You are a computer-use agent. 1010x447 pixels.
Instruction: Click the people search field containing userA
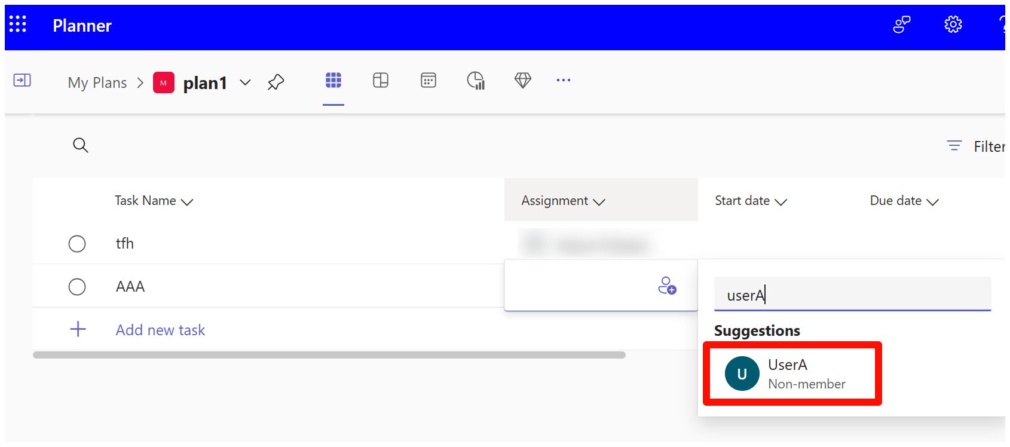tap(853, 294)
